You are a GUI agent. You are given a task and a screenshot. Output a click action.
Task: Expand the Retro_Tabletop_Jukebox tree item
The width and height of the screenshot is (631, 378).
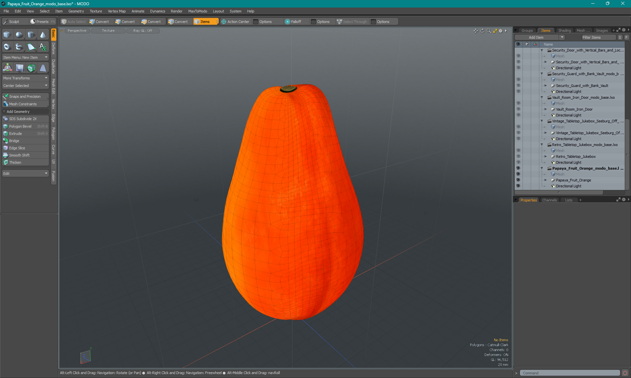tap(546, 157)
